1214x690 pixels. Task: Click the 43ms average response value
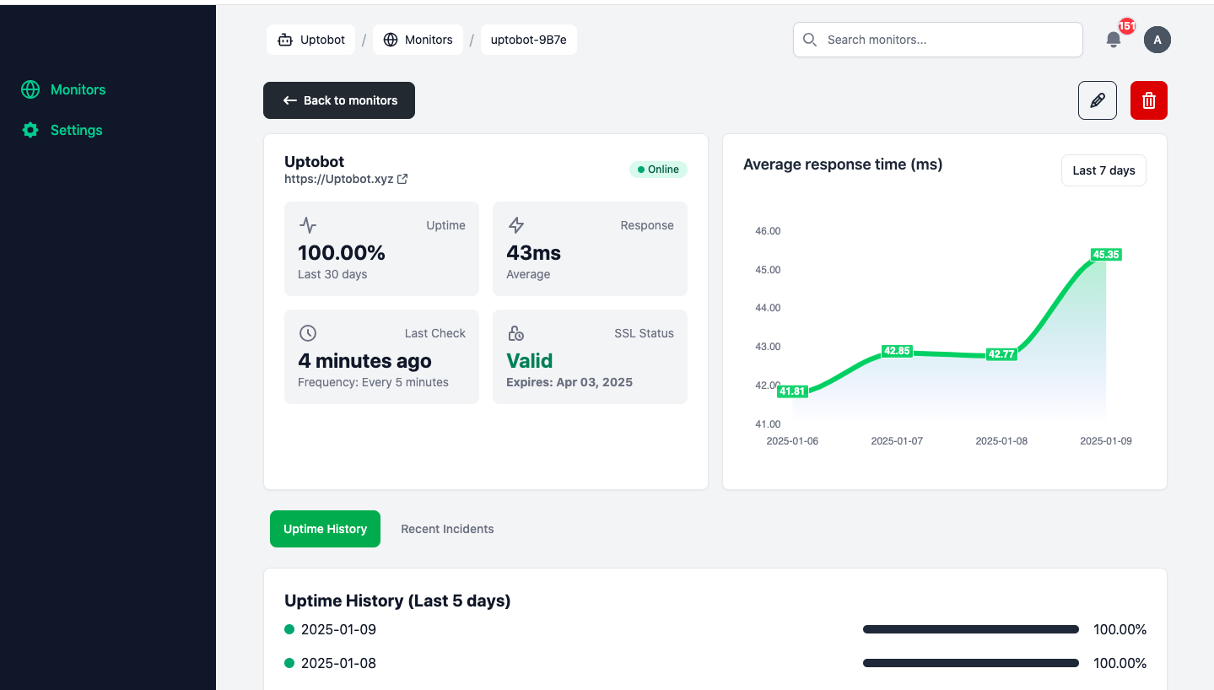[533, 252]
